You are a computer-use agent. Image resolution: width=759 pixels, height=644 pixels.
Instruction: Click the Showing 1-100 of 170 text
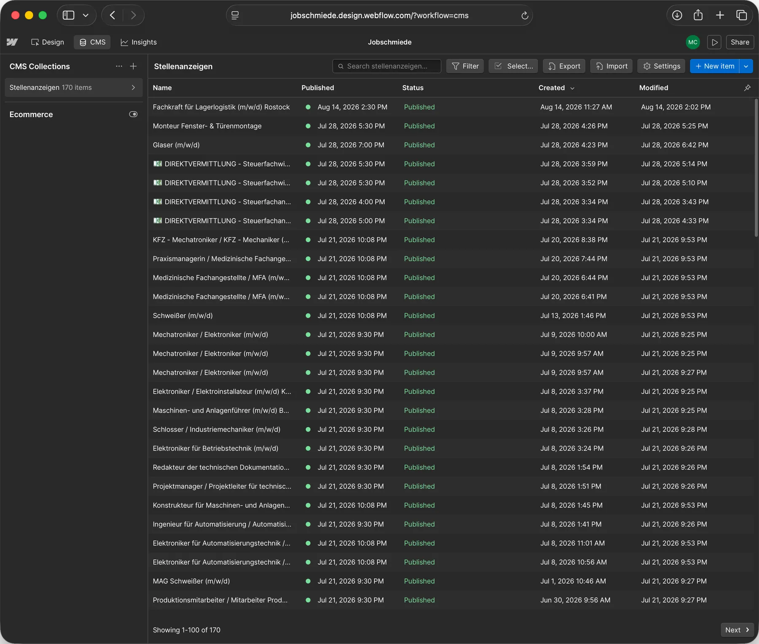[x=186, y=630]
